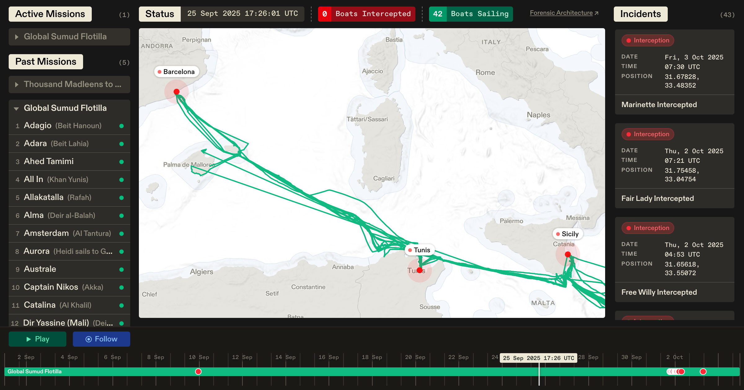Click the Sicily port label on map

tap(568, 234)
